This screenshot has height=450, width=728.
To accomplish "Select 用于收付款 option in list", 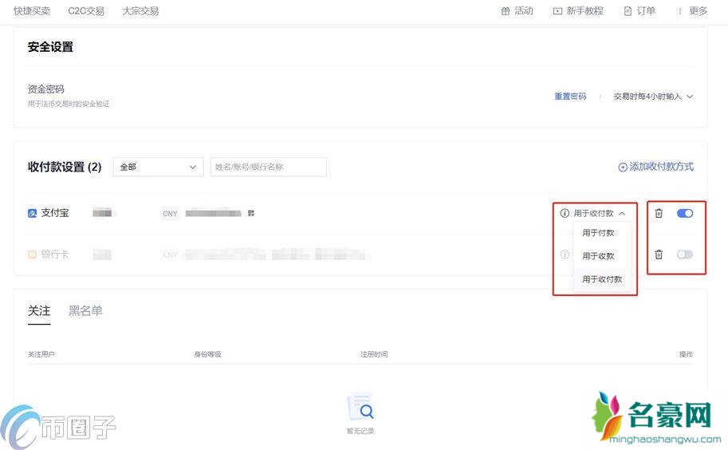I will pos(602,279).
